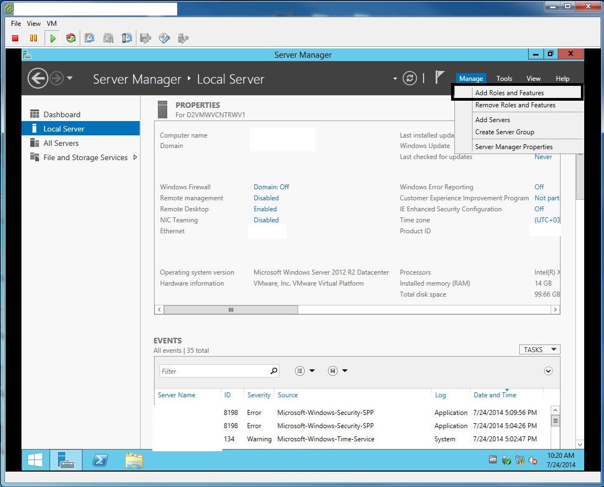Open the TASKS dropdown in Events

(x=539, y=349)
